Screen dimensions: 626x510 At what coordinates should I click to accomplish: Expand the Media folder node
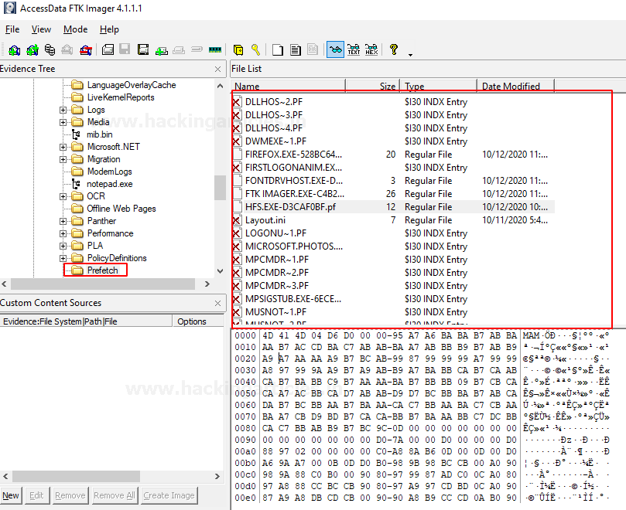click(x=63, y=122)
